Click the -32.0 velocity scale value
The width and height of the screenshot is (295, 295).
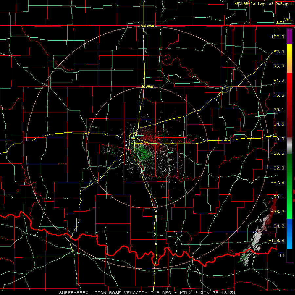[x=278, y=168]
